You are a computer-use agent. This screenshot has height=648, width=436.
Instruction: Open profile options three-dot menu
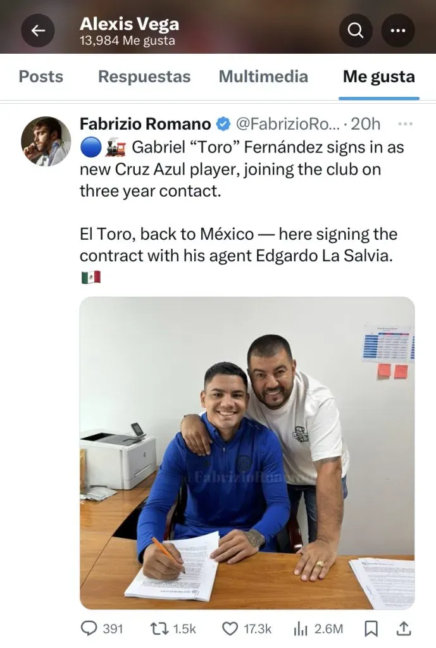click(x=397, y=30)
